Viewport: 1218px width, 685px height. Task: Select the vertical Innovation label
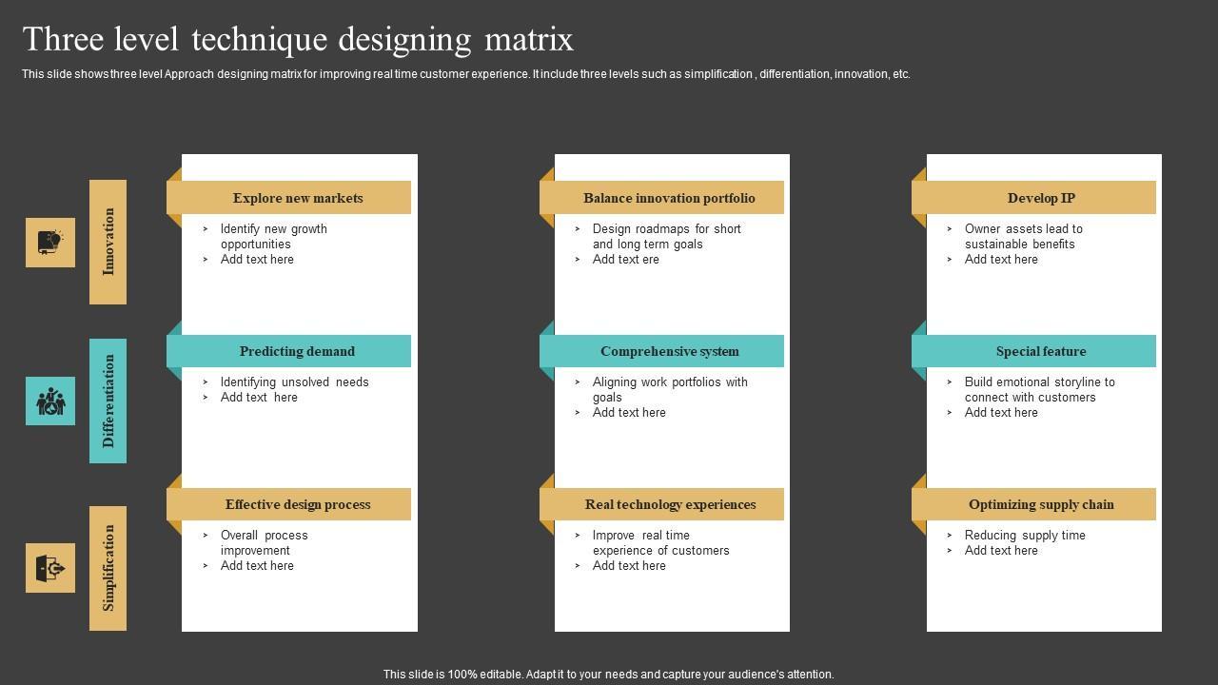(108, 242)
